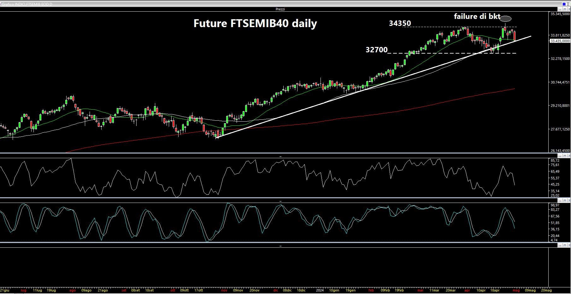The image size is (571, 294).
Task: Select the '34350' resistance label
Action: (x=400, y=23)
